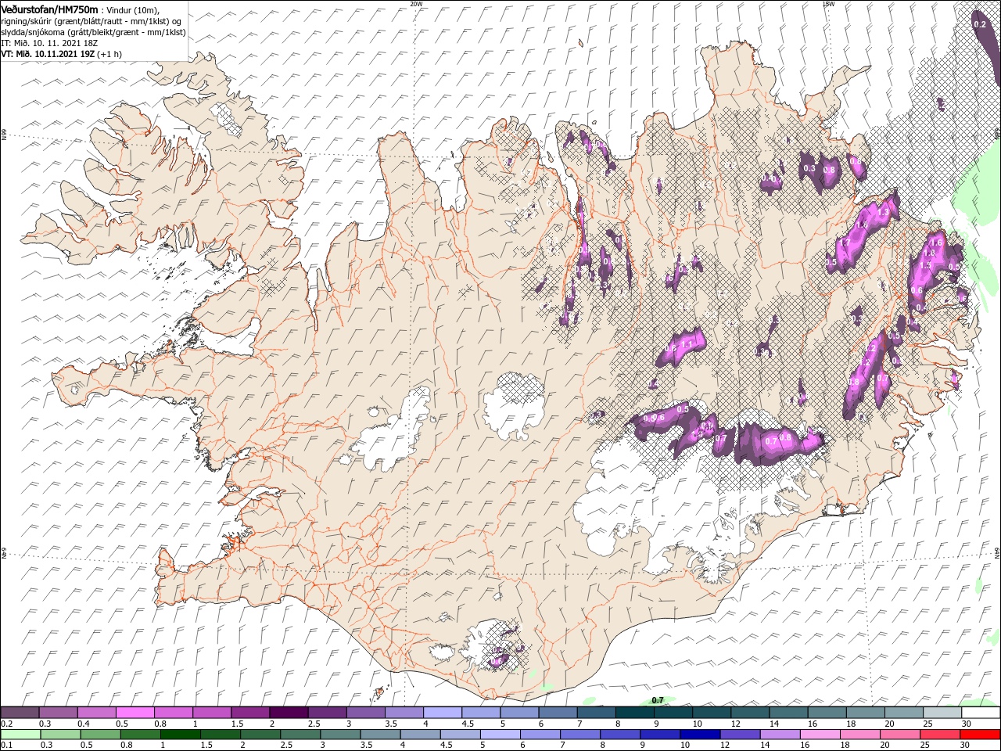The height and width of the screenshot is (751, 1001).
Task: Click the '3.5' label under the rain scale
Action: click(366, 746)
